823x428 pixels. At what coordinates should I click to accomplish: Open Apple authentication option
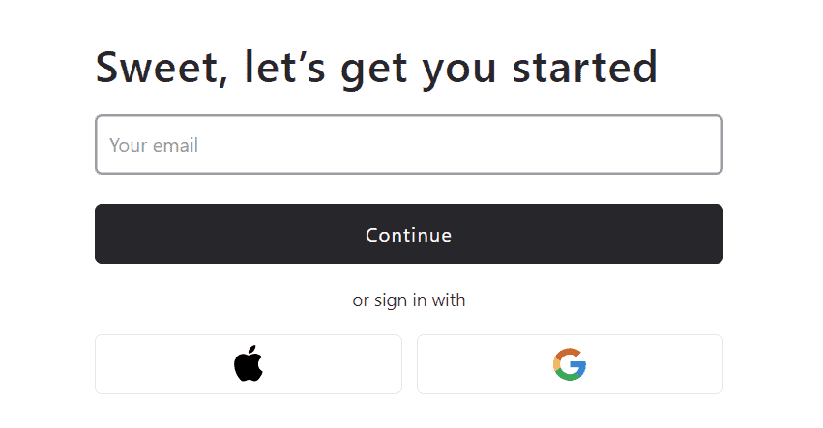[249, 364]
